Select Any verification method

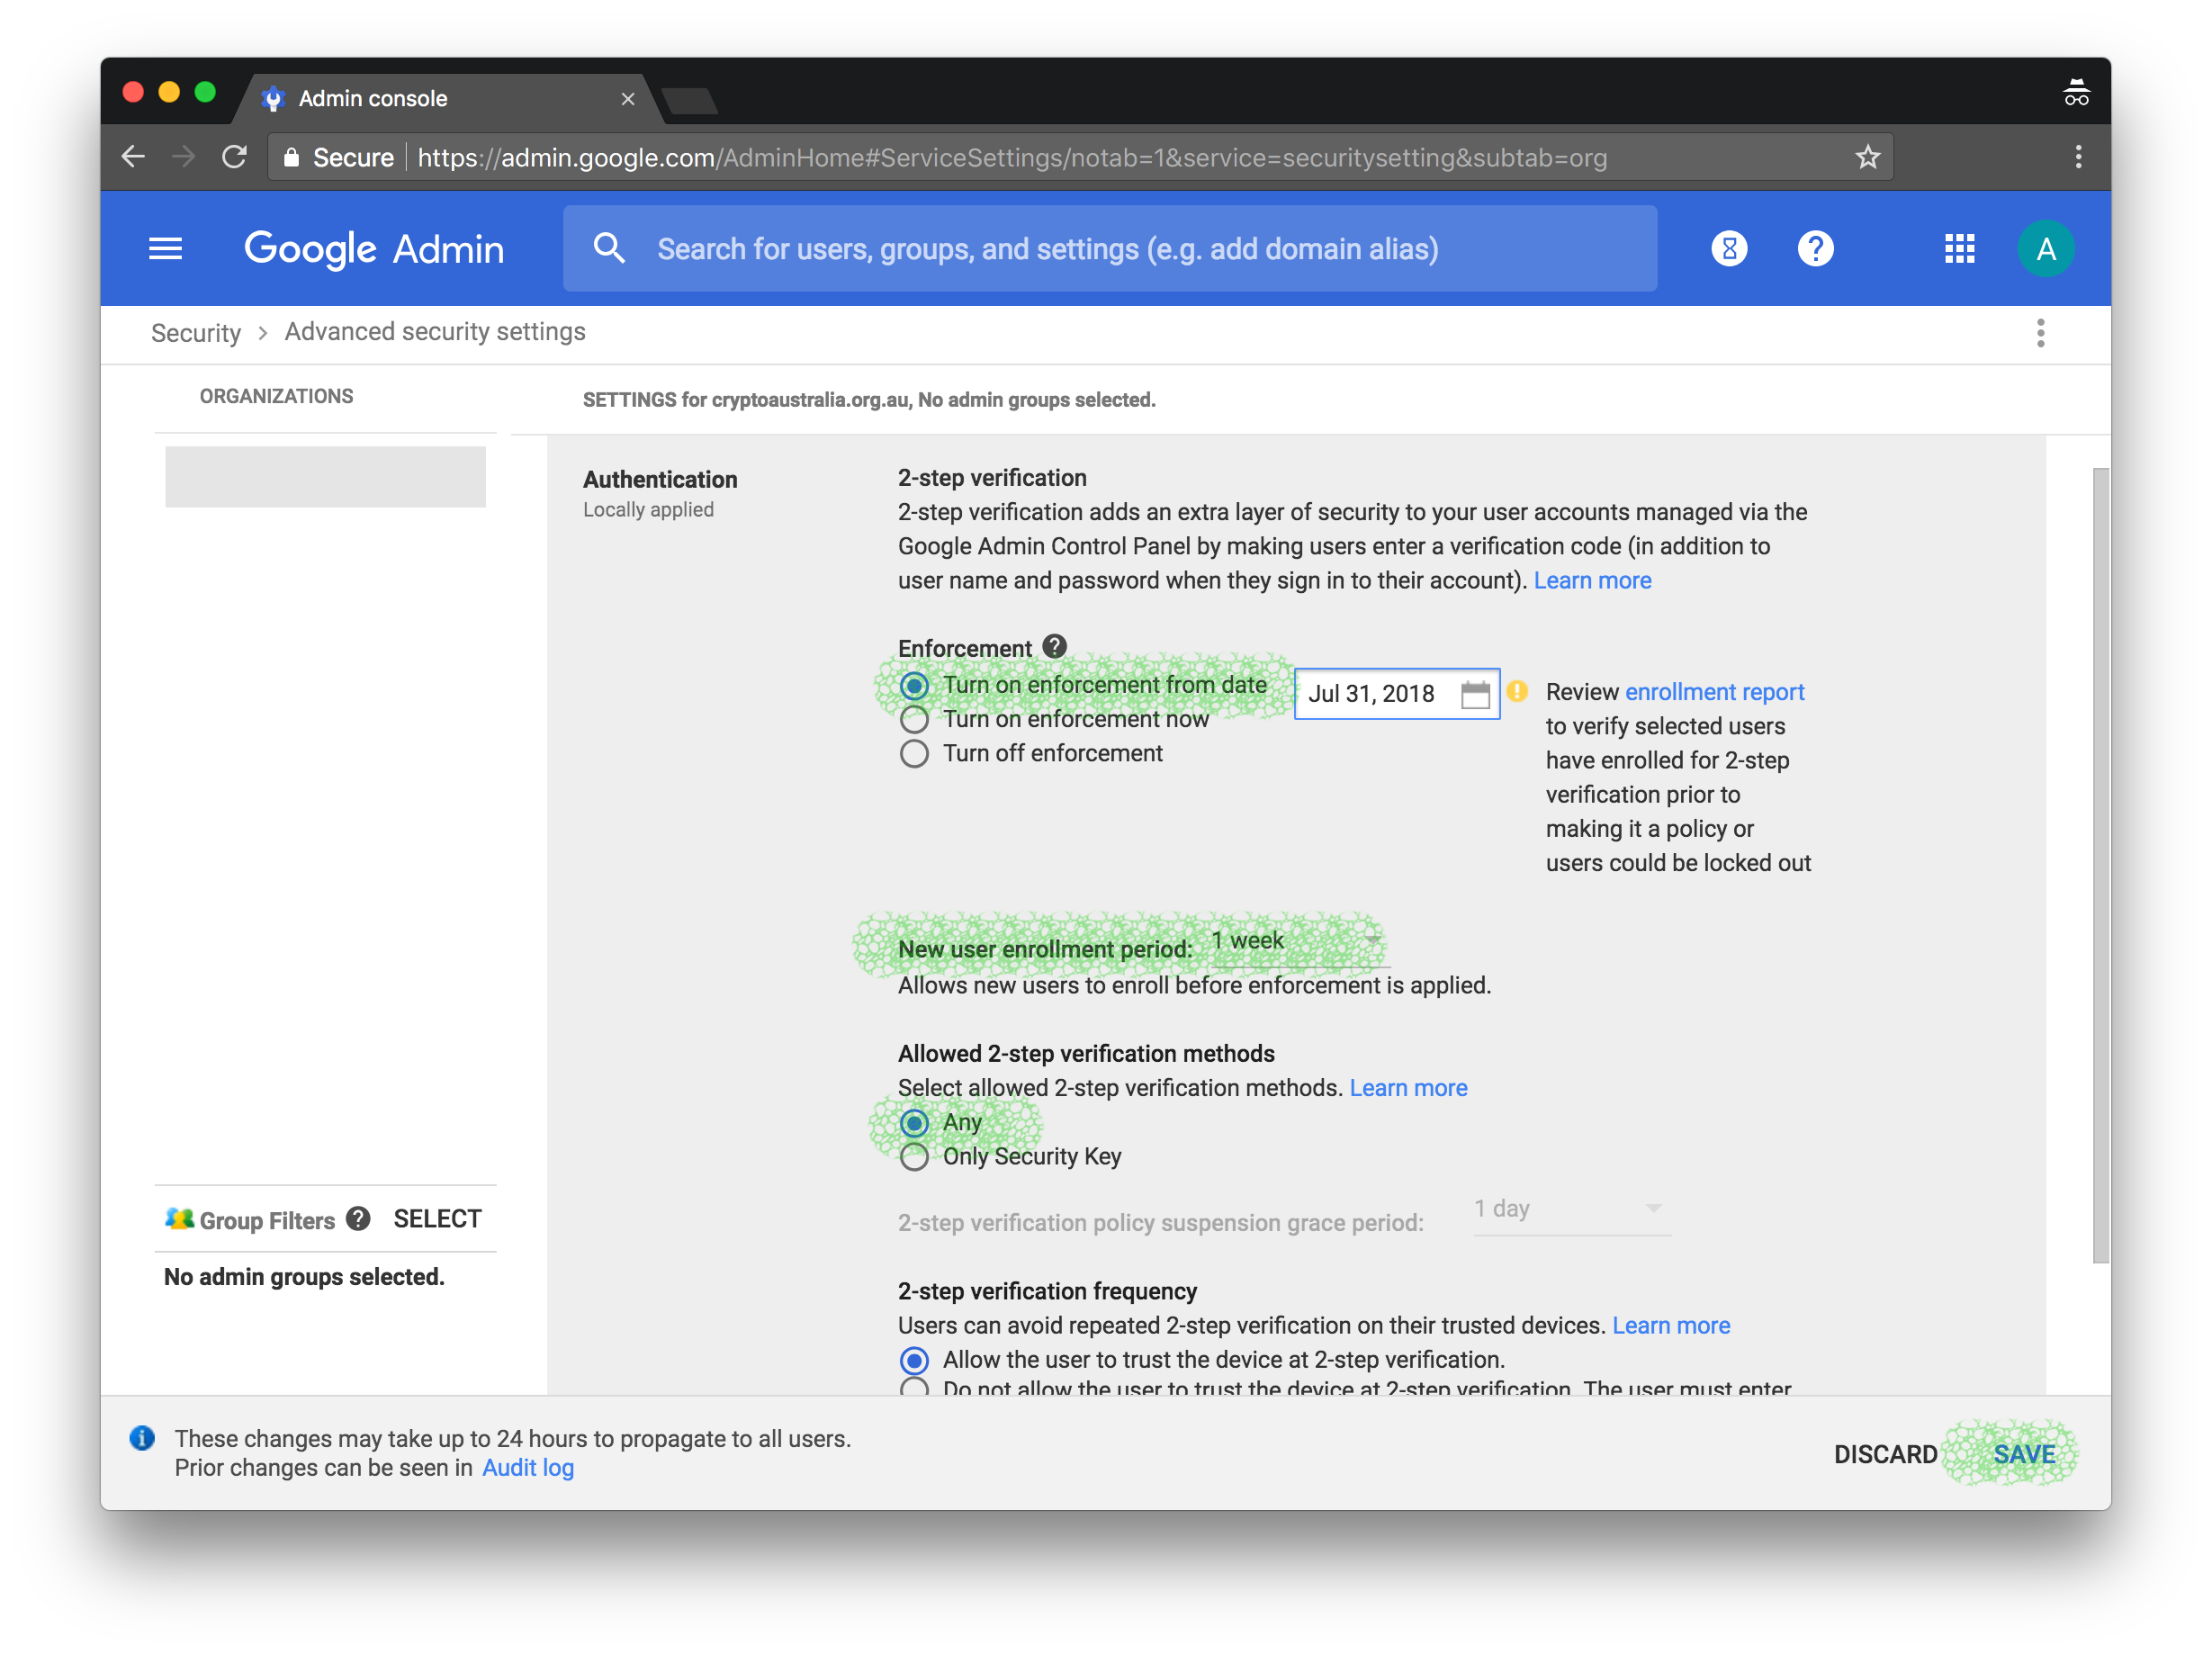[914, 1123]
